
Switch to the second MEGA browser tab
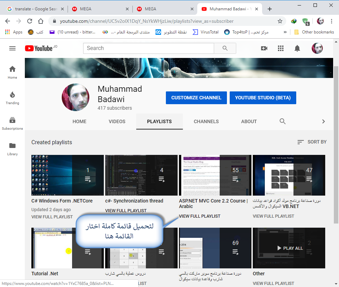pyautogui.click(x=165, y=9)
